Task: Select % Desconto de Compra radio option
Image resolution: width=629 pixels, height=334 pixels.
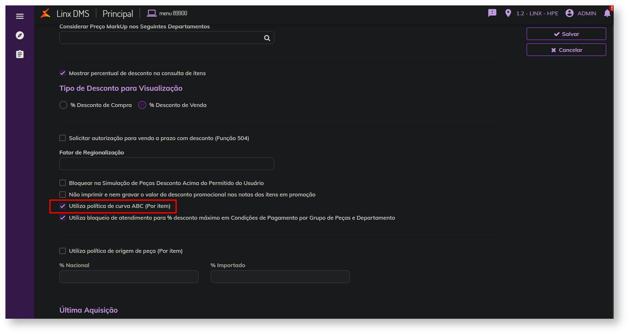Action: click(x=64, y=105)
